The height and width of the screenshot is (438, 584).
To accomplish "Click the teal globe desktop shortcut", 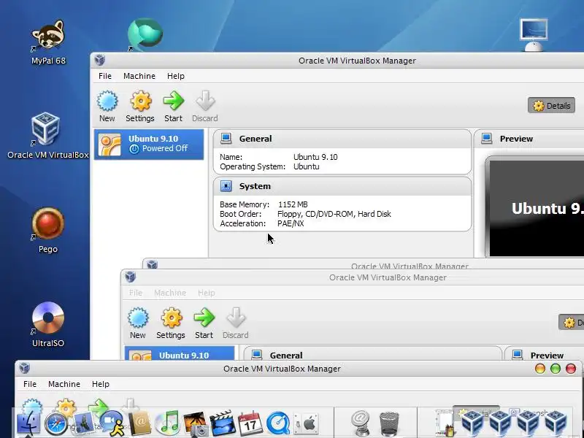I will [145, 34].
